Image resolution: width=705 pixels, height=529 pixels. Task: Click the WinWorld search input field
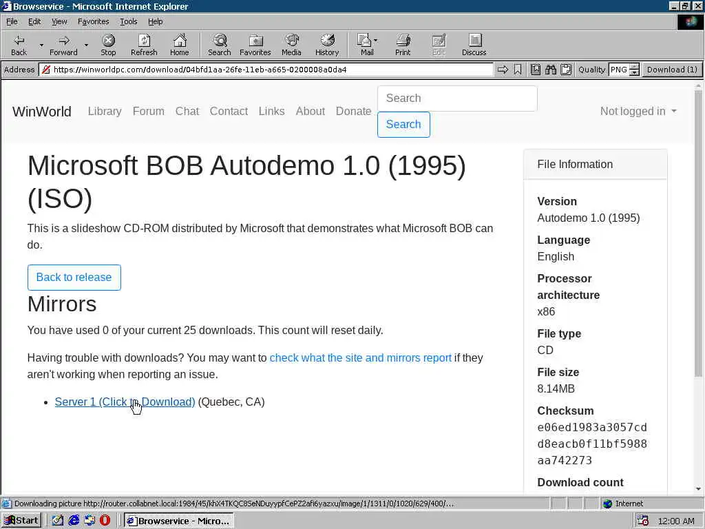point(457,98)
